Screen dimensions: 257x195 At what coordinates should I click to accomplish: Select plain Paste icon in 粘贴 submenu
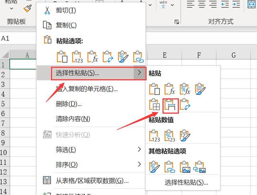coord(154,89)
